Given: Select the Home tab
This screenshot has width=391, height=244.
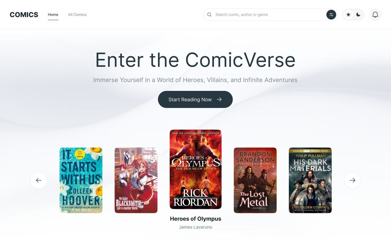Looking at the screenshot, I should (53, 15).
